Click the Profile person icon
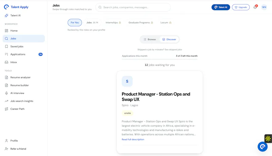The height and width of the screenshot is (156, 272). click(x=6, y=141)
